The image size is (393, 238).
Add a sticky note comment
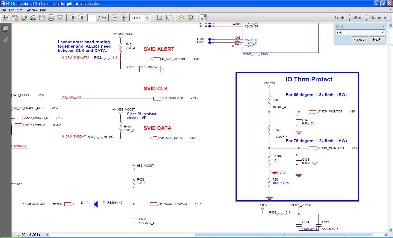181,18
